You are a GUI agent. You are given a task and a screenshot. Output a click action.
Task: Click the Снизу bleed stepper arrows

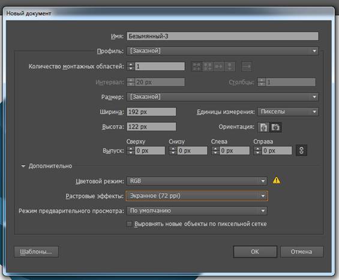173,150
